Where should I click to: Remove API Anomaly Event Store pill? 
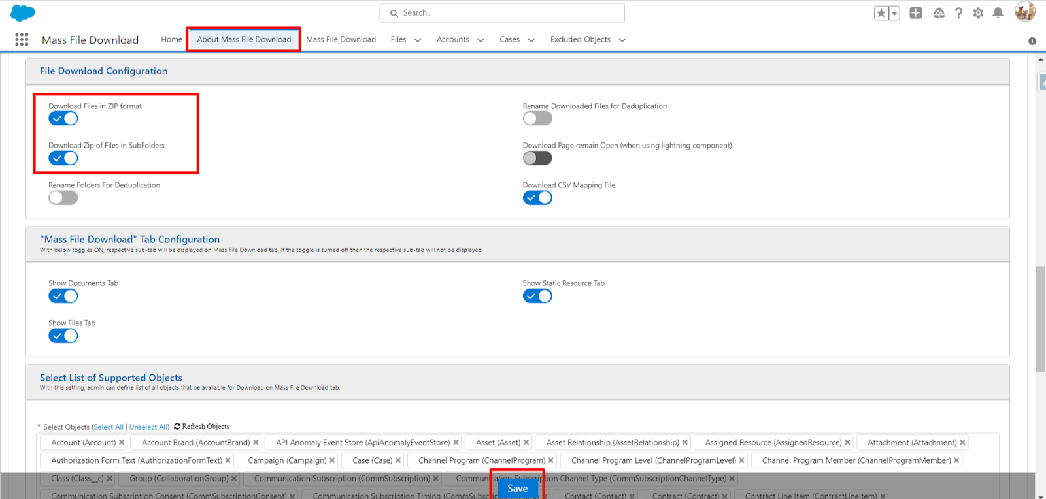[x=456, y=443]
